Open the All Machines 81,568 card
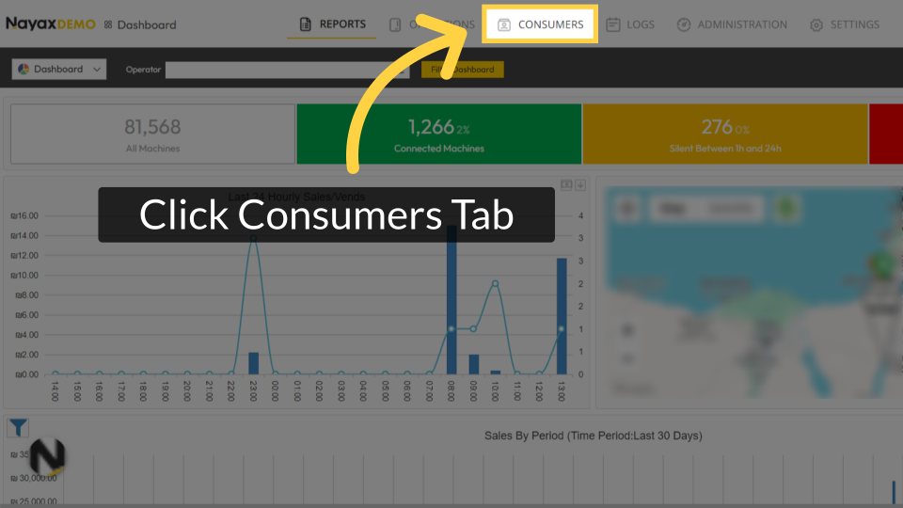The image size is (903, 508). (152, 135)
